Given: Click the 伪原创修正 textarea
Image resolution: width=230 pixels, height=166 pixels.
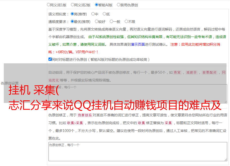Looking at the screenshot, I should click(x=138, y=152).
